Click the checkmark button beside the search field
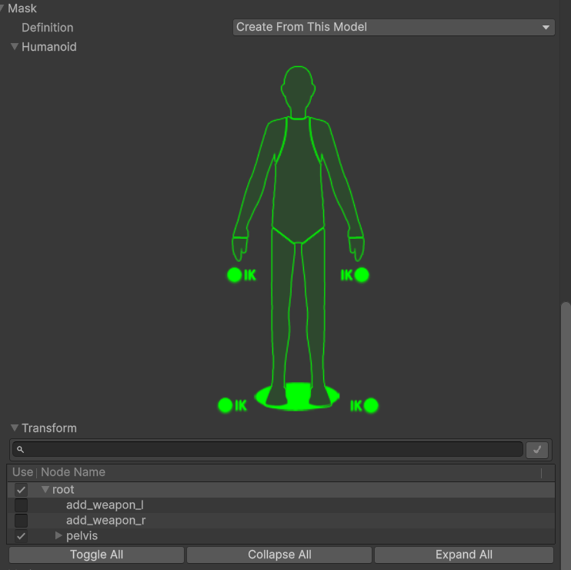Screen dimensions: 571x570 (537, 450)
